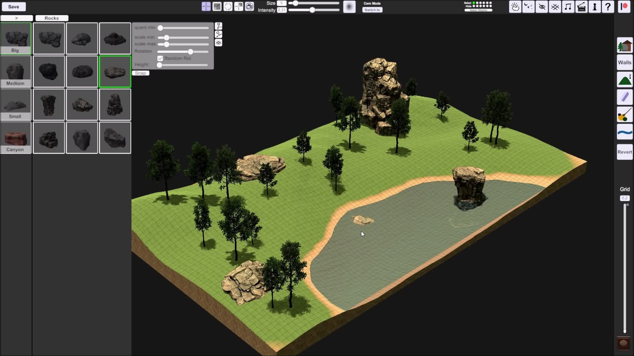
Task: Click the birds ambient effects icon
Action: pyautogui.click(x=528, y=7)
